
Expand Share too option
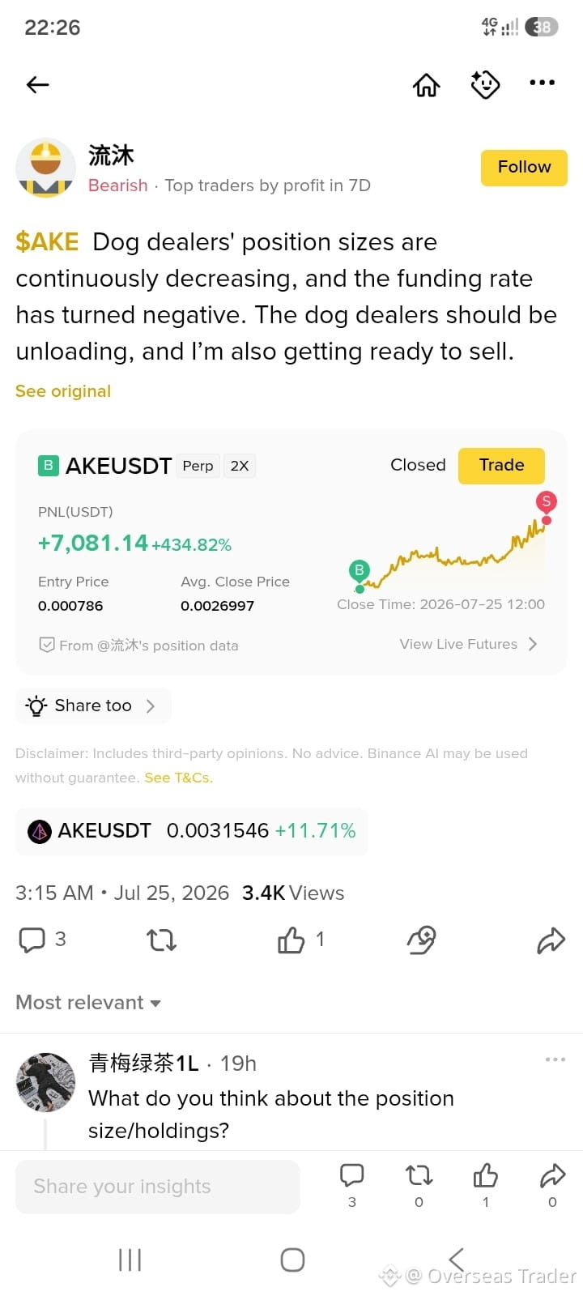(x=93, y=706)
